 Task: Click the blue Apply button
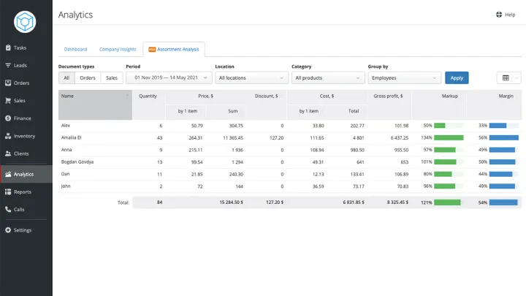(457, 78)
